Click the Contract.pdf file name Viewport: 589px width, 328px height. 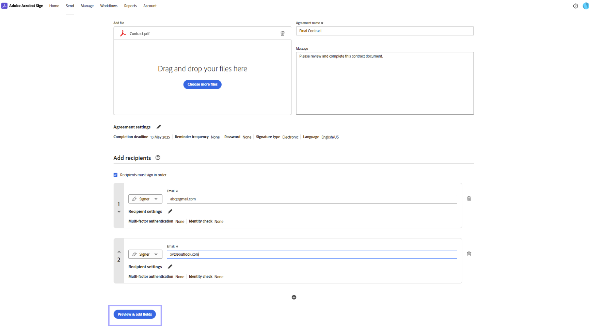(x=139, y=34)
